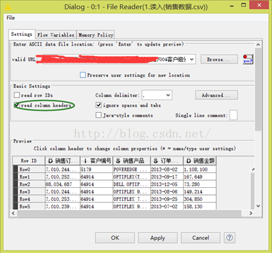Viewport: 272px width, 253px height.
Task: Click the cell 1,108,100
Action: pos(200,170)
